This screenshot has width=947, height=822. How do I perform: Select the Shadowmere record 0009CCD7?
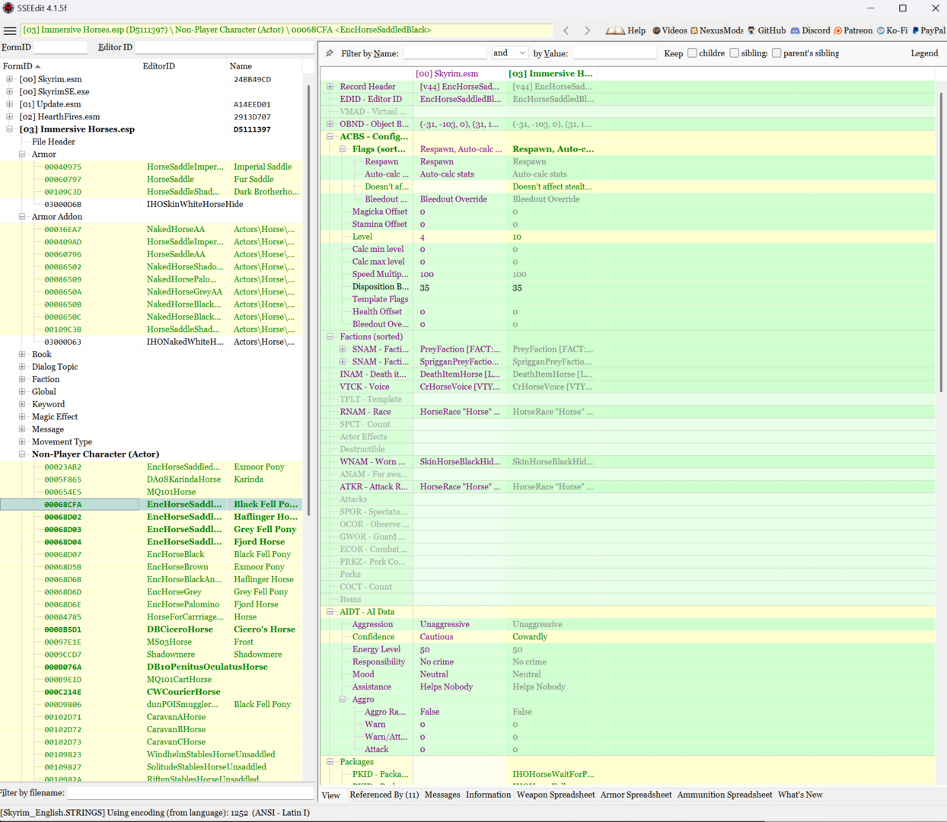(151, 655)
